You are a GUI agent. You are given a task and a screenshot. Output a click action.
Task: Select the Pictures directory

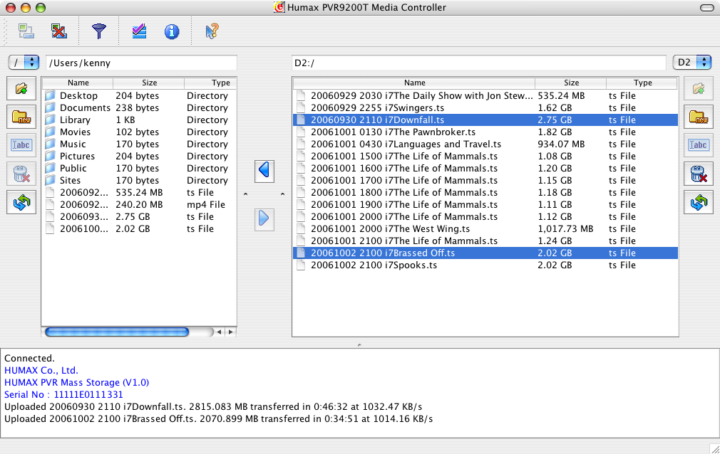(140, 157)
